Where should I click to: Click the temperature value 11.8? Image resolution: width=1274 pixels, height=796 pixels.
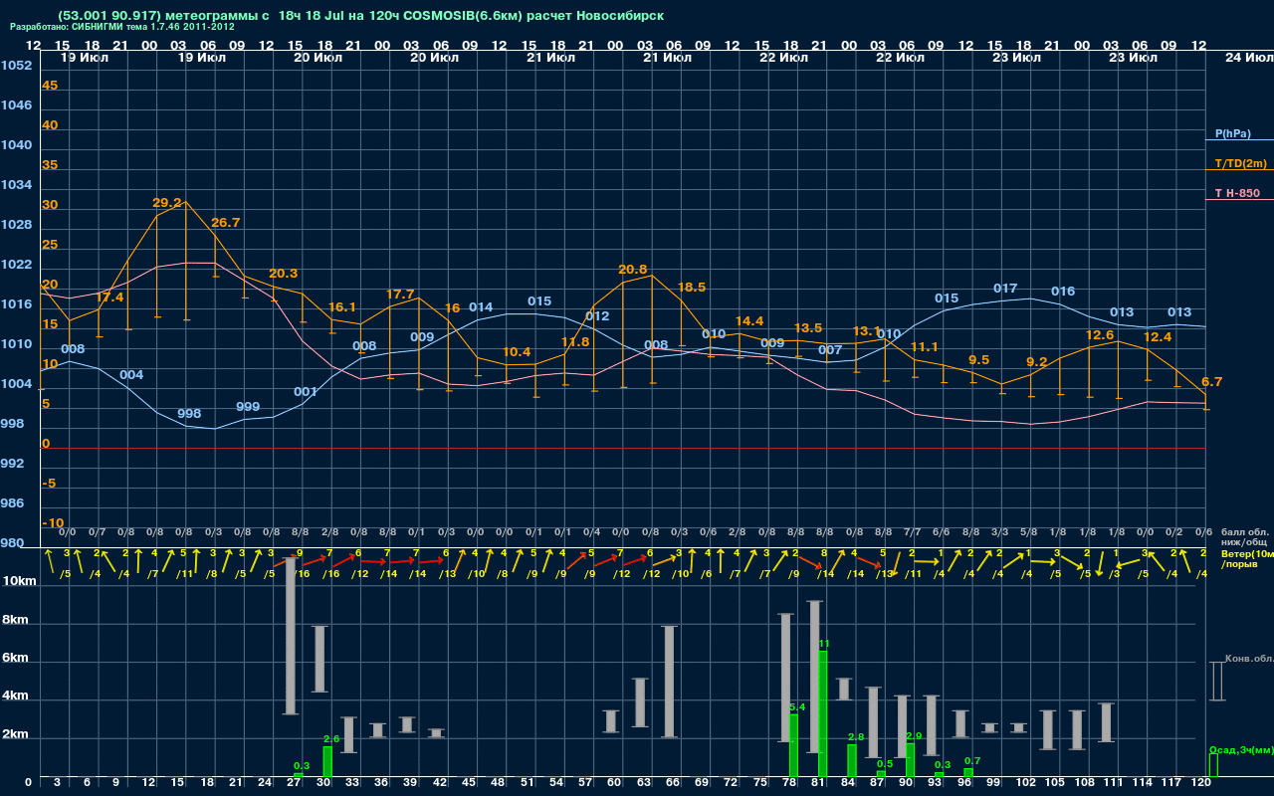pyautogui.click(x=575, y=342)
